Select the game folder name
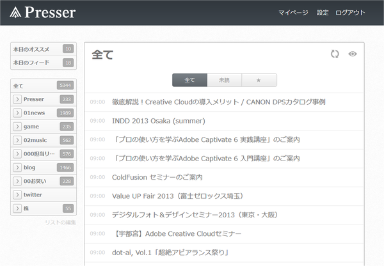The image size is (384, 266). pos(31,127)
